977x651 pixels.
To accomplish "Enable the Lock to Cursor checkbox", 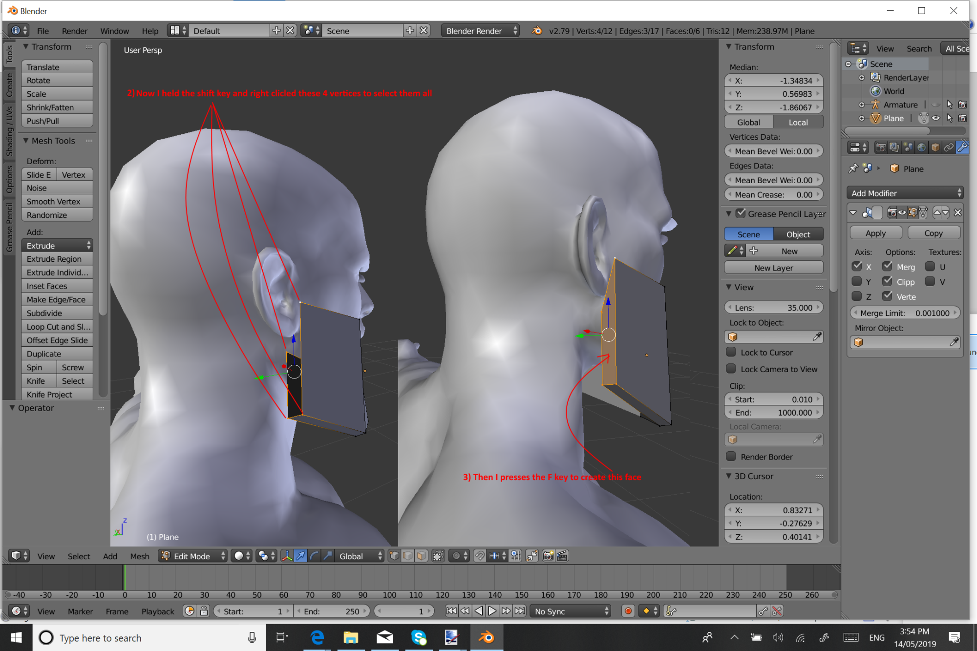I will click(731, 352).
